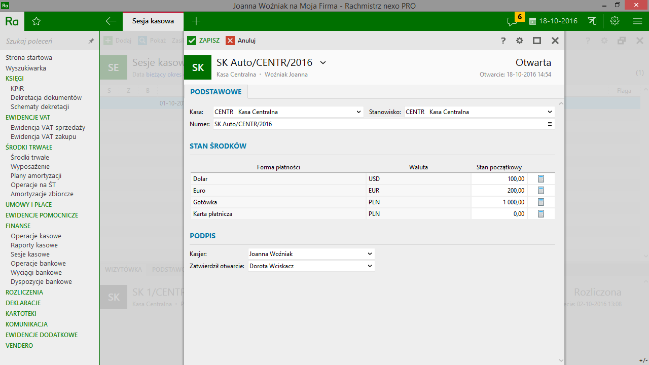Go back with the arrow icon
Viewport: 649px width, 365px height.
[111, 21]
